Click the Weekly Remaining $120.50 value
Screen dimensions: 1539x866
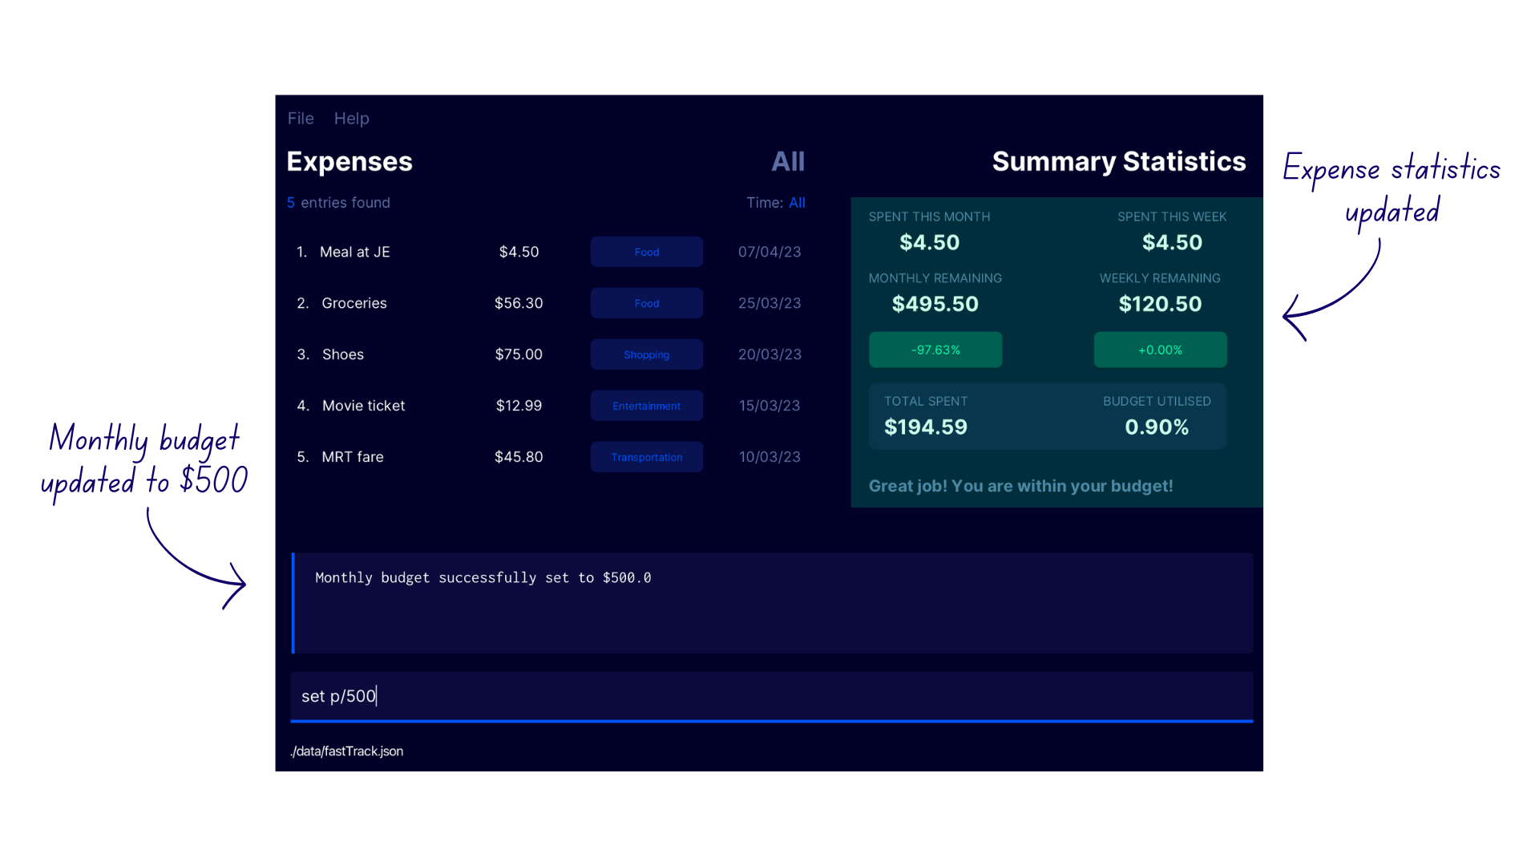point(1160,304)
